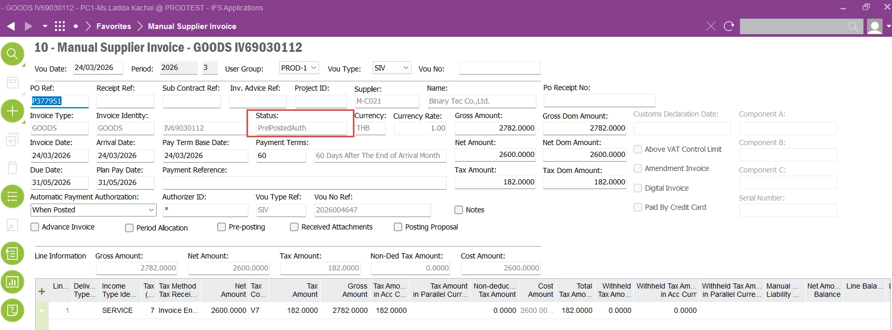Enable the Advance Invoice checkbox
Viewport: 892px width, 330px height.
35,227
